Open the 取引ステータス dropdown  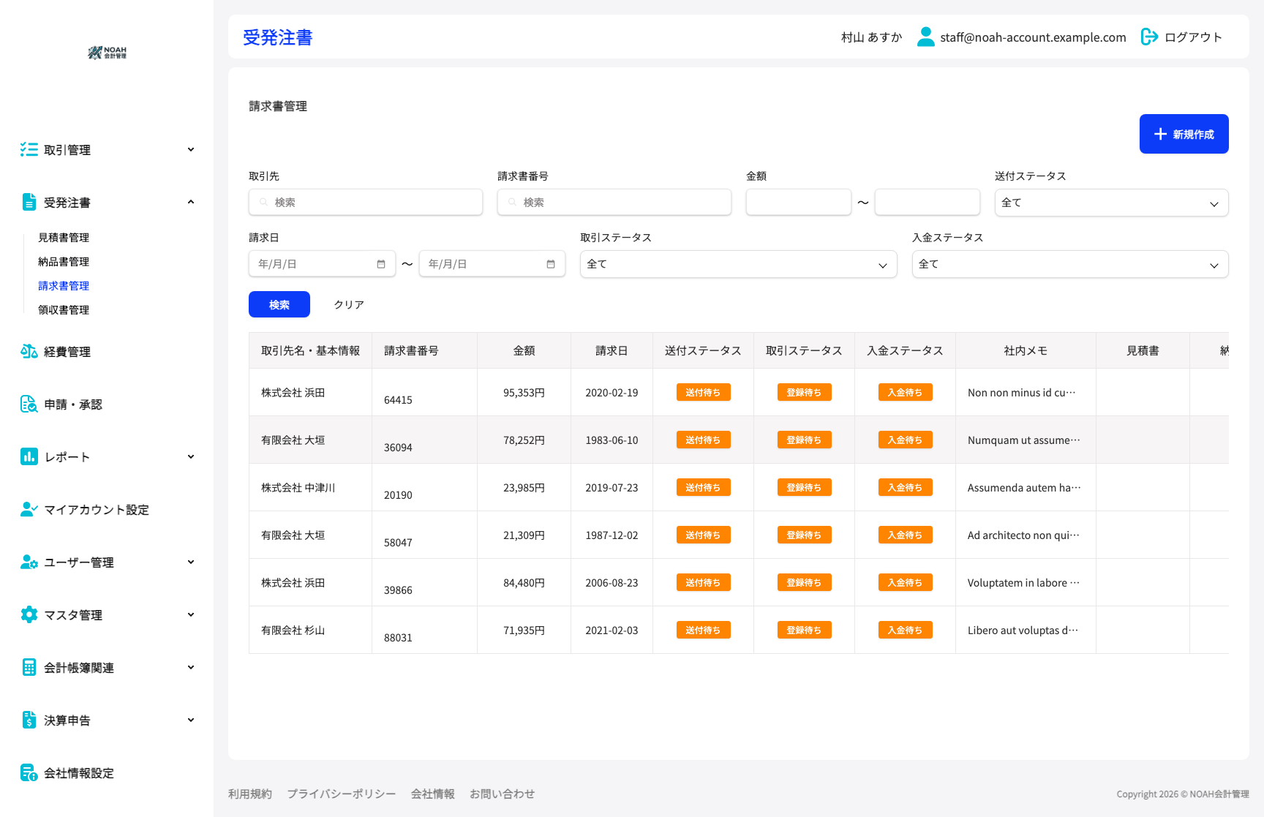pyautogui.click(x=738, y=264)
